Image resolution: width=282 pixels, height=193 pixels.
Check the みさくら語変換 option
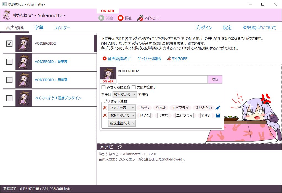coord(103,87)
